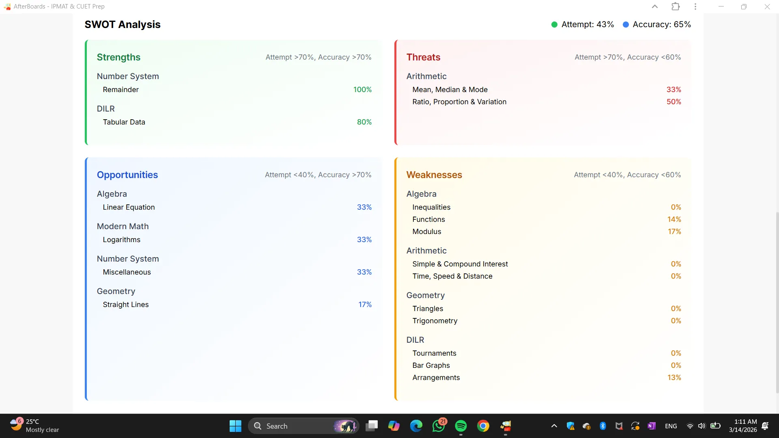Collapse the title bar chevron up arrow
Image resolution: width=779 pixels, height=438 pixels.
click(655, 6)
